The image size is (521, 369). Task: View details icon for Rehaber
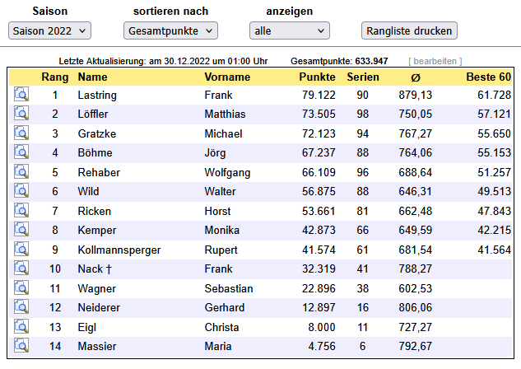pyautogui.click(x=21, y=172)
